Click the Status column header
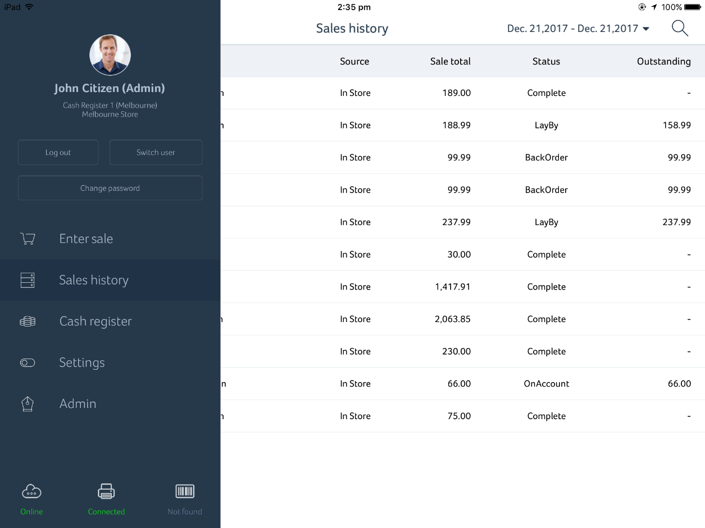 tap(547, 62)
